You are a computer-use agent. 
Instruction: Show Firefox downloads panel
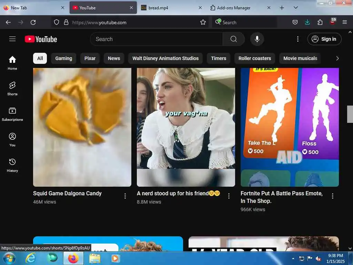click(x=307, y=22)
